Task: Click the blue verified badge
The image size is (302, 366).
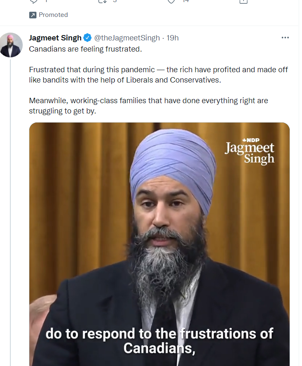Action: pyautogui.click(x=88, y=38)
